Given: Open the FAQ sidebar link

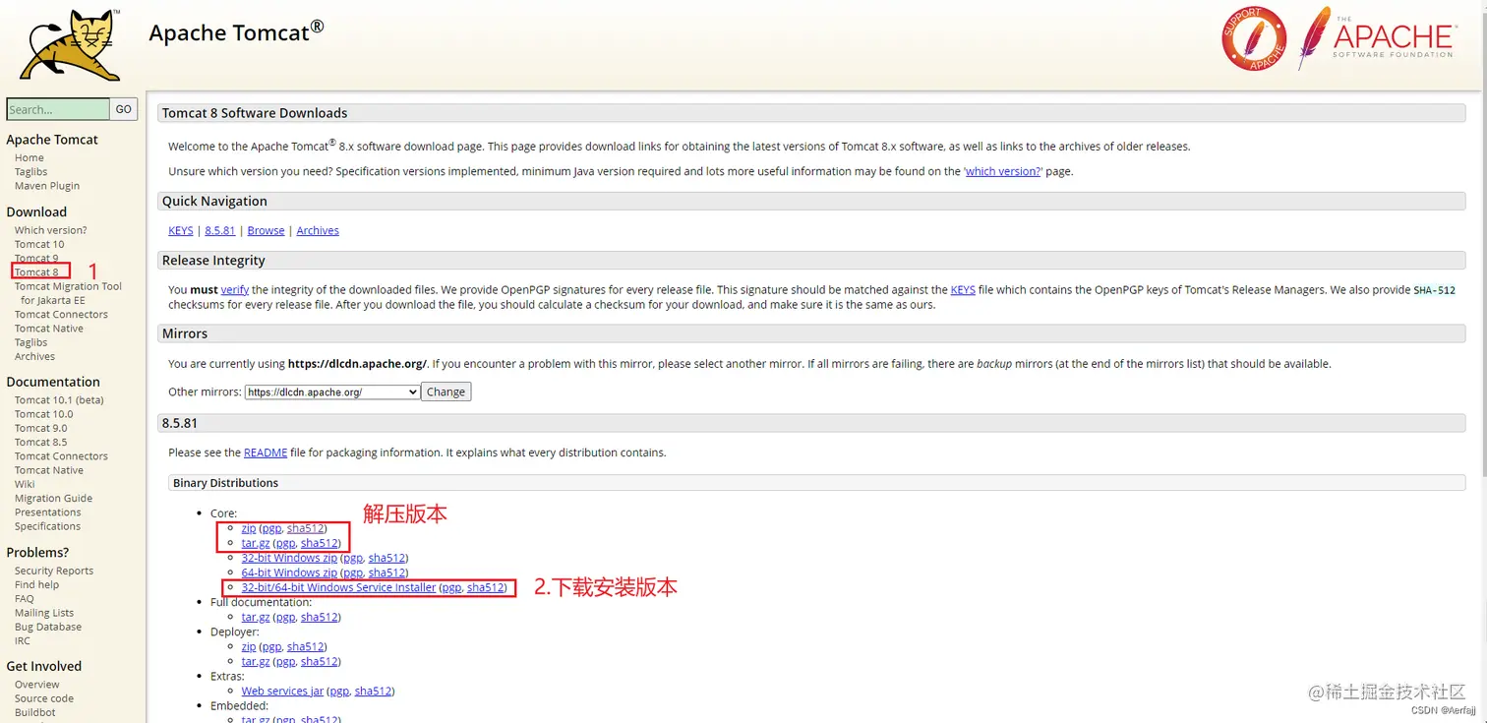Looking at the screenshot, I should [x=25, y=598].
